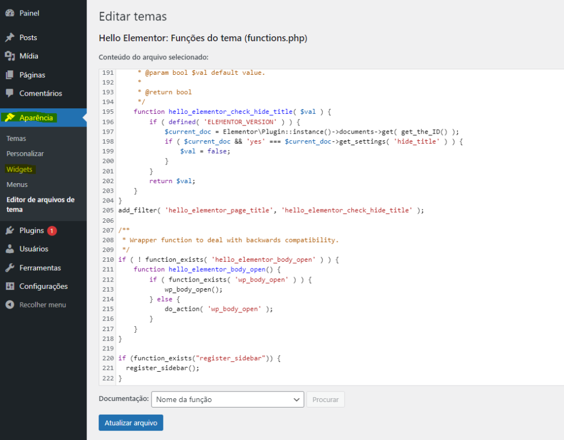564x440 pixels.
Task: Click code line 221 register_sidebar call
Action: coord(162,368)
